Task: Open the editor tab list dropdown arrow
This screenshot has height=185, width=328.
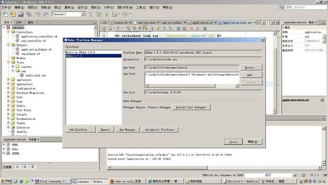Action: 272,22
